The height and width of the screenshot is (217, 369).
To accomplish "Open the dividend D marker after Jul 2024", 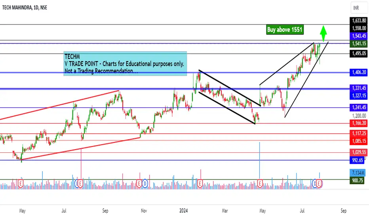I will coord(315,183).
